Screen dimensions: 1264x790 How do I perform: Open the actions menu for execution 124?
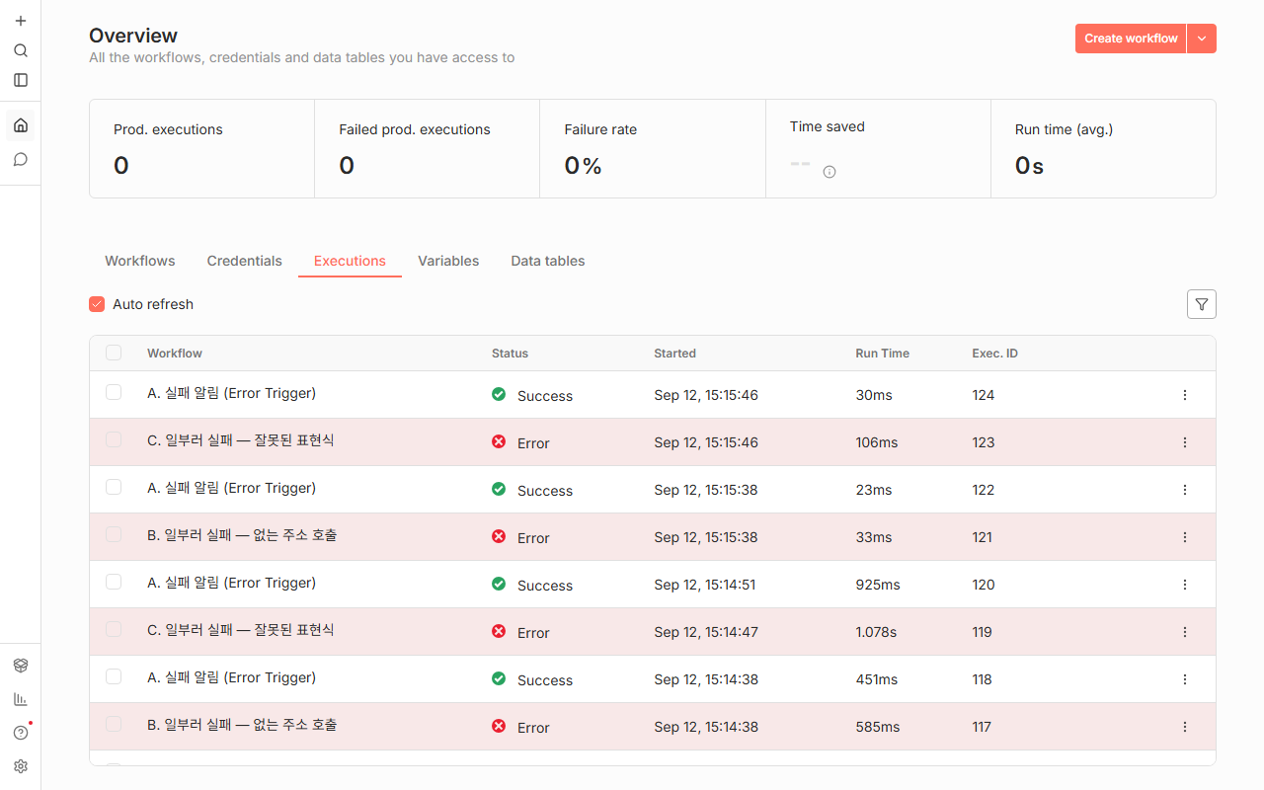click(1185, 395)
